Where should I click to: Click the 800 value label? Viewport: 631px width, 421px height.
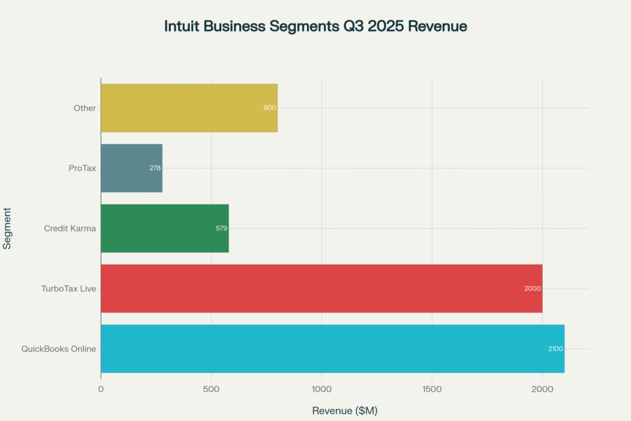pyautogui.click(x=270, y=108)
